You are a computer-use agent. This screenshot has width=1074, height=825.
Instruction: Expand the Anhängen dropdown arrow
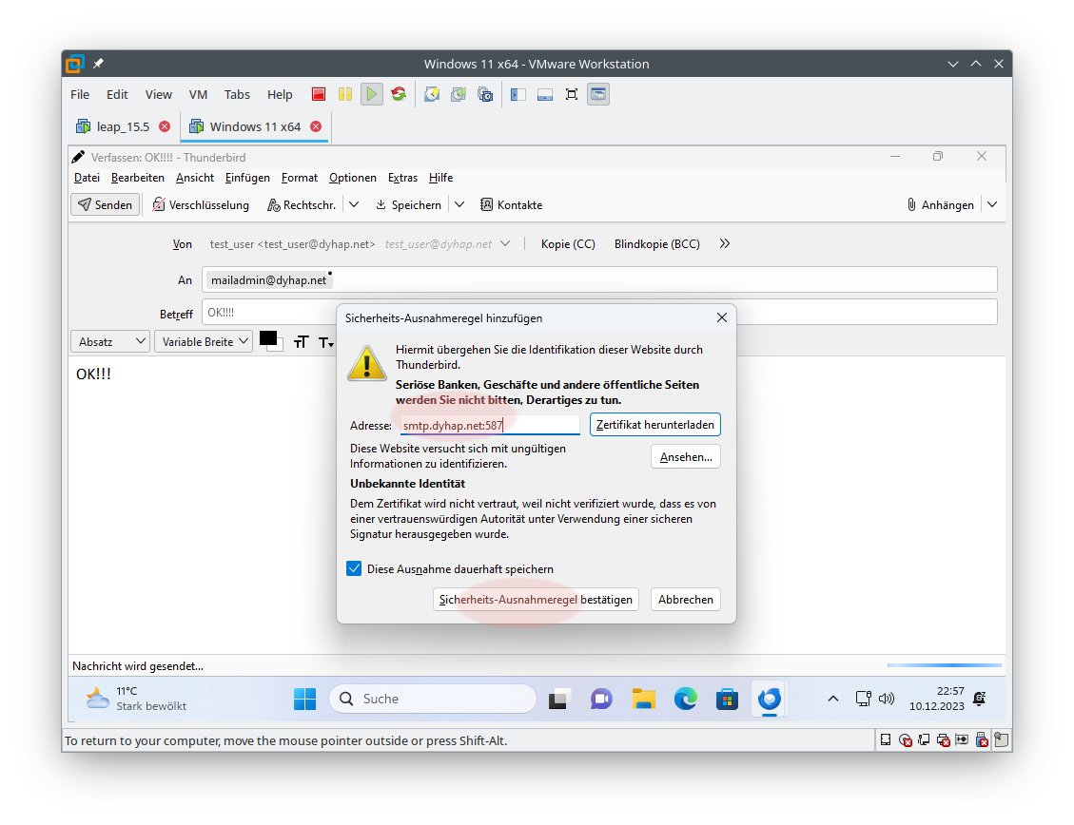point(992,204)
